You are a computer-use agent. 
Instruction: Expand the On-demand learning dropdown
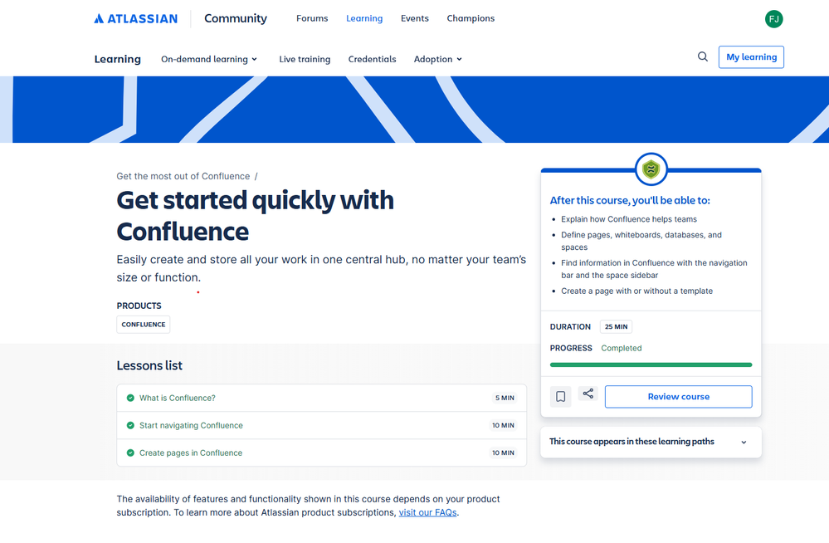click(x=209, y=59)
